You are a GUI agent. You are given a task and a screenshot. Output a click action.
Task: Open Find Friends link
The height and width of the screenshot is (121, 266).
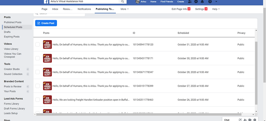pyautogui.click(x=167, y=2)
